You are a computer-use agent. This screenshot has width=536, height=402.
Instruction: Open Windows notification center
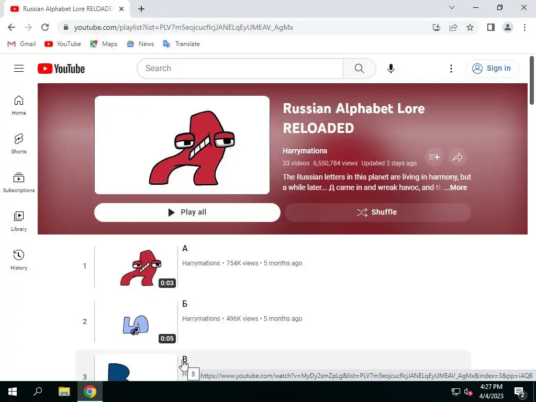(520, 392)
